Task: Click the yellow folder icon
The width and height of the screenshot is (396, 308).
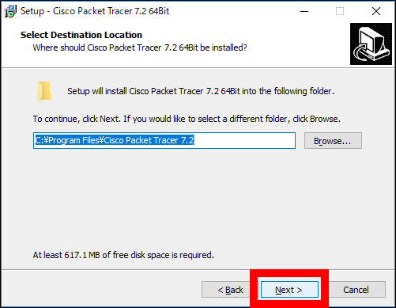Action: coord(44,92)
